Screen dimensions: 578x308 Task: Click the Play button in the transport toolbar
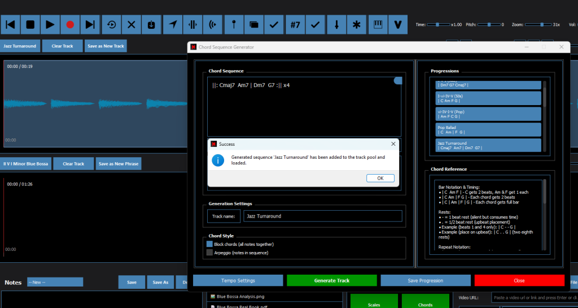tap(50, 24)
